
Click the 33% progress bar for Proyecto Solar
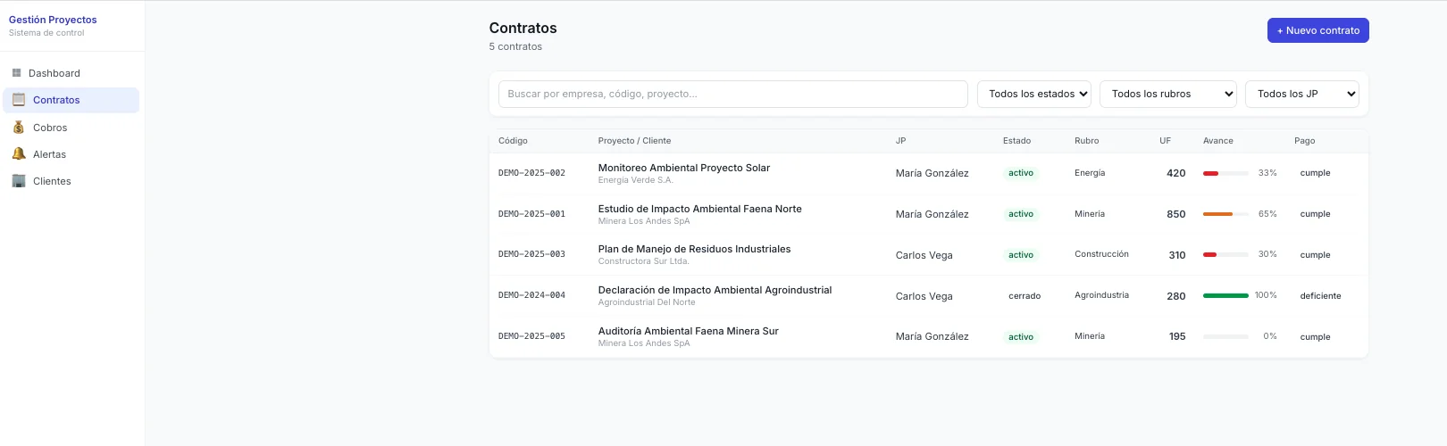click(1225, 173)
